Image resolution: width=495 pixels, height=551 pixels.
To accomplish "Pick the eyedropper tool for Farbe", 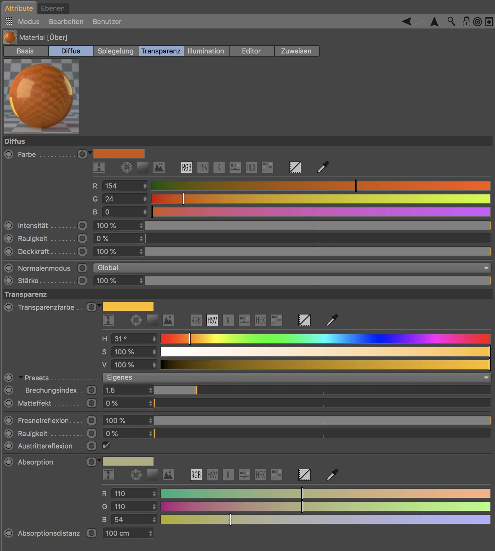I will click(323, 167).
